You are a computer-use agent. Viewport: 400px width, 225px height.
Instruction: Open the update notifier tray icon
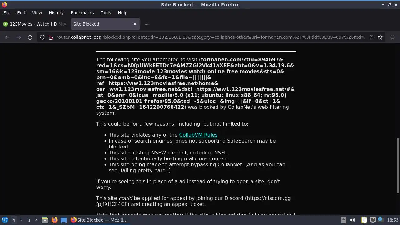pos(381,220)
